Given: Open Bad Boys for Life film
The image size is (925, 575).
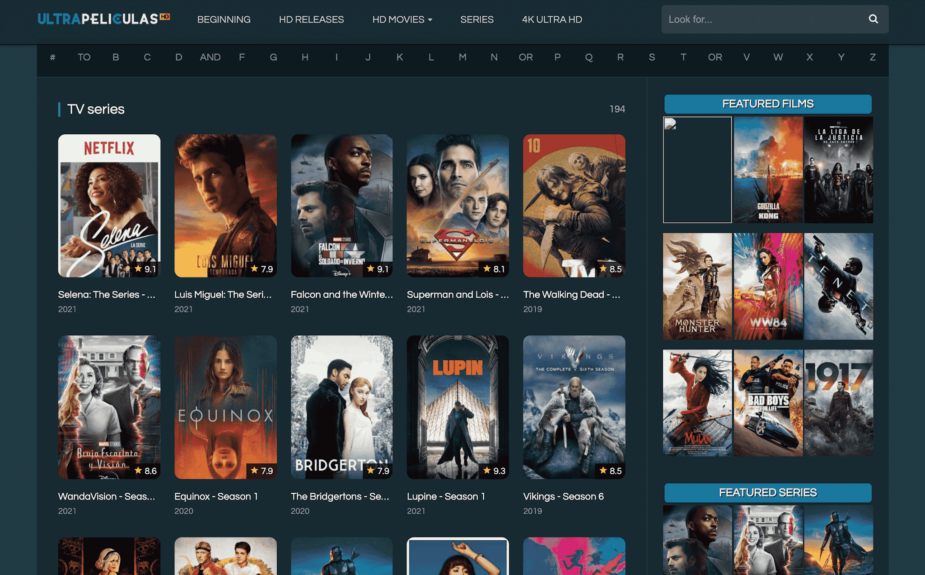Looking at the screenshot, I should 768,403.
